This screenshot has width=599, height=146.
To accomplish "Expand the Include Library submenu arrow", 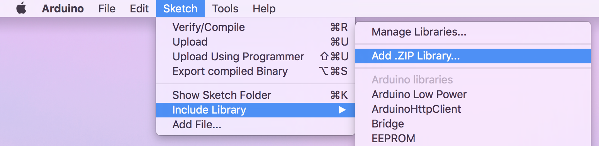I will (x=342, y=110).
